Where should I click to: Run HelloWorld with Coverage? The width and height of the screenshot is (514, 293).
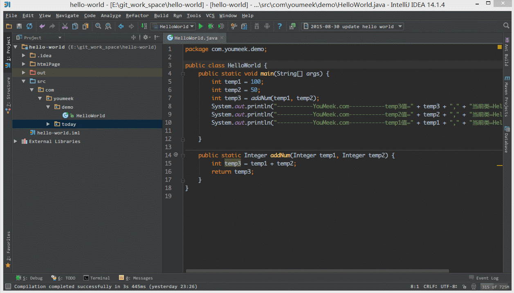(x=221, y=26)
